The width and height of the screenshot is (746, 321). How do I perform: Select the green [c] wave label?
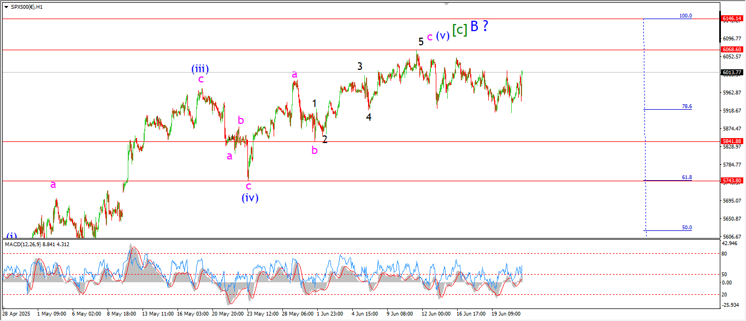pos(460,30)
